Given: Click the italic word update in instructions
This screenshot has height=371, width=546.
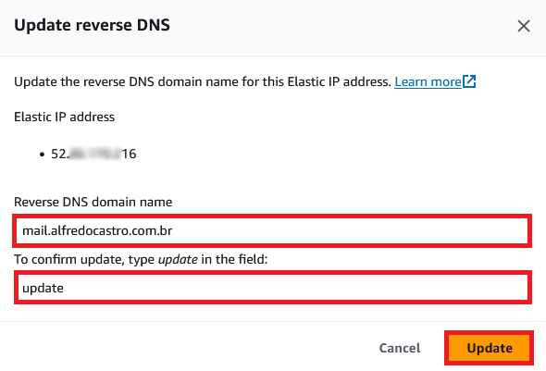Looking at the screenshot, I should 178,260.
